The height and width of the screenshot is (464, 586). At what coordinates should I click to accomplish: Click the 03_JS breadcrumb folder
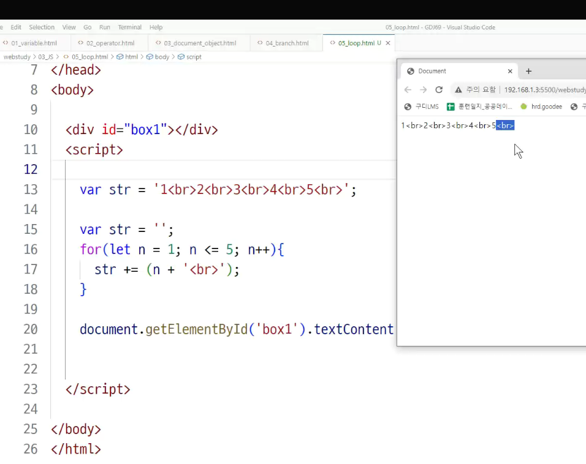coord(45,57)
